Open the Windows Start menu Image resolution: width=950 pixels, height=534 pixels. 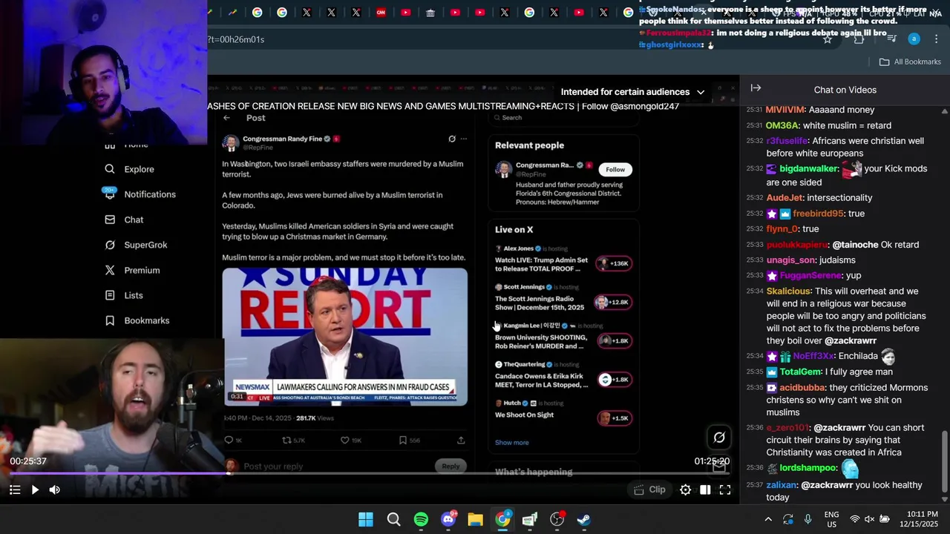tap(366, 520)
